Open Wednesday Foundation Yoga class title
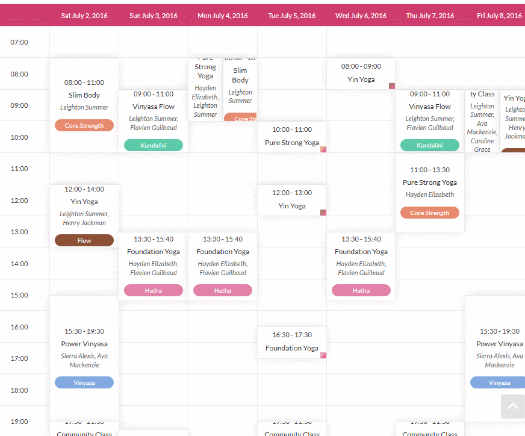 tap(361, 252)
